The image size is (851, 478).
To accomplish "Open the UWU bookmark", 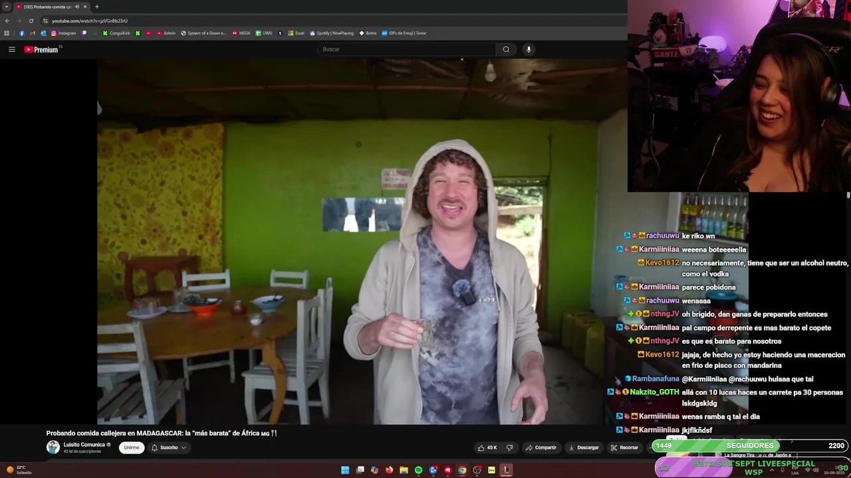I will click(264, 33).
